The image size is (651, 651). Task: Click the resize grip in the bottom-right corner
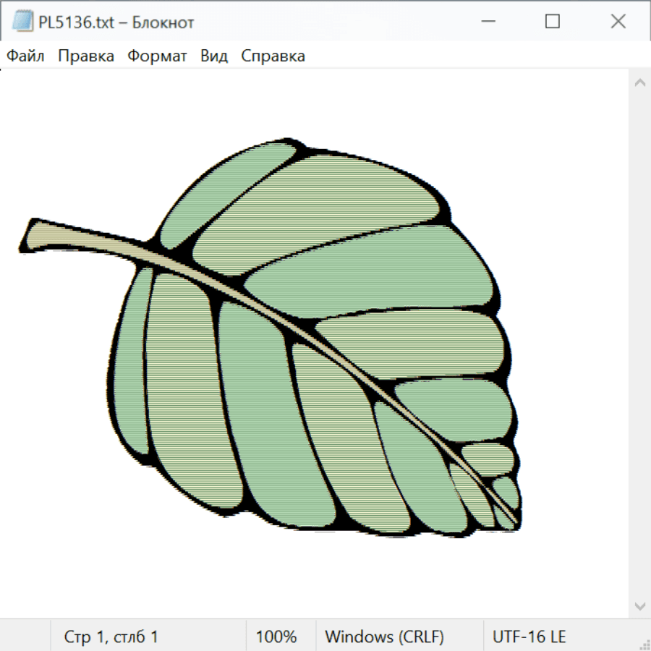click(644, 644)
